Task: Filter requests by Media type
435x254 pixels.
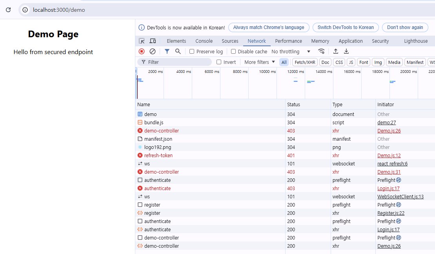Action: (394, 62)
